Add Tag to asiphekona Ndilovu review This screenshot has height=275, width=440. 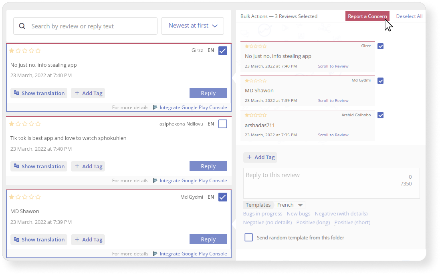coord(88,166)
